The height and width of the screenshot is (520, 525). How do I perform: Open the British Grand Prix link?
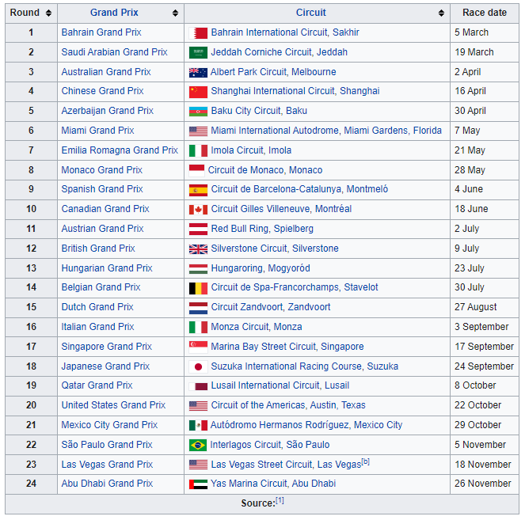pyautogui.click(x=98, y=249)
